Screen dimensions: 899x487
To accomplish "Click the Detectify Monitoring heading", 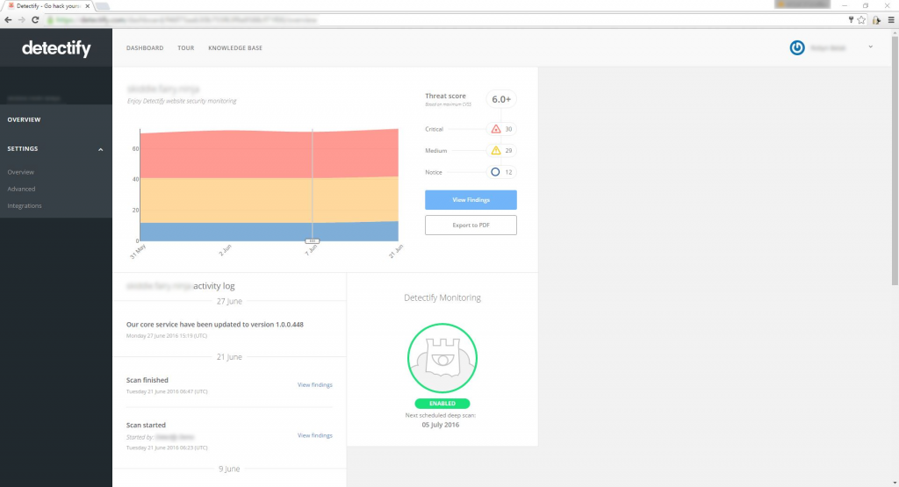I will [x=442, y=298].
